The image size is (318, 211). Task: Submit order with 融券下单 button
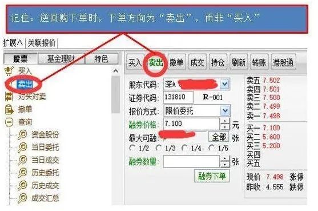tap(212, 176)
